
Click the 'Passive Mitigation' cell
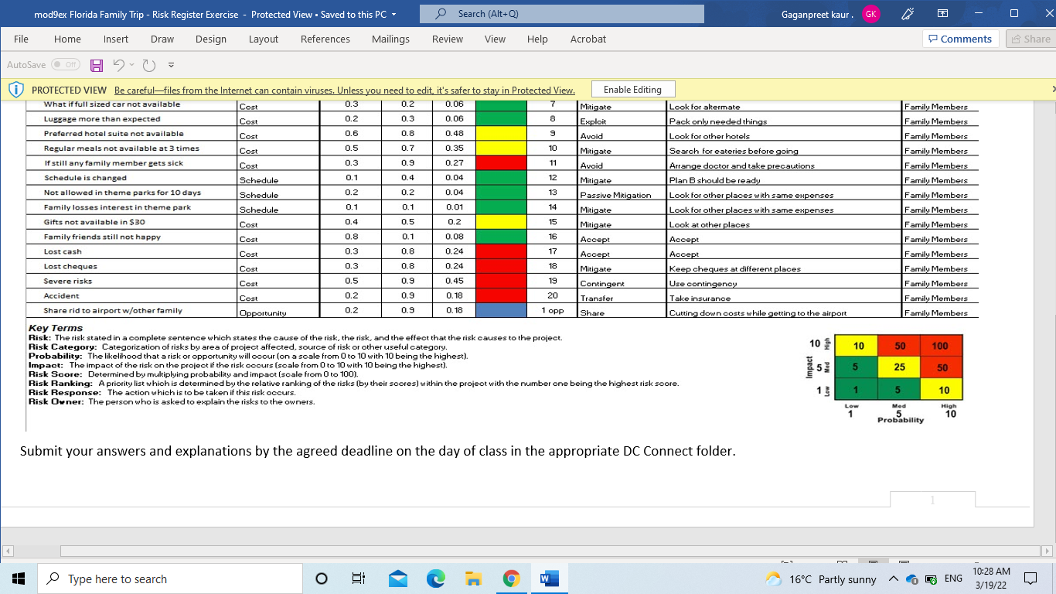pos(622,195)
